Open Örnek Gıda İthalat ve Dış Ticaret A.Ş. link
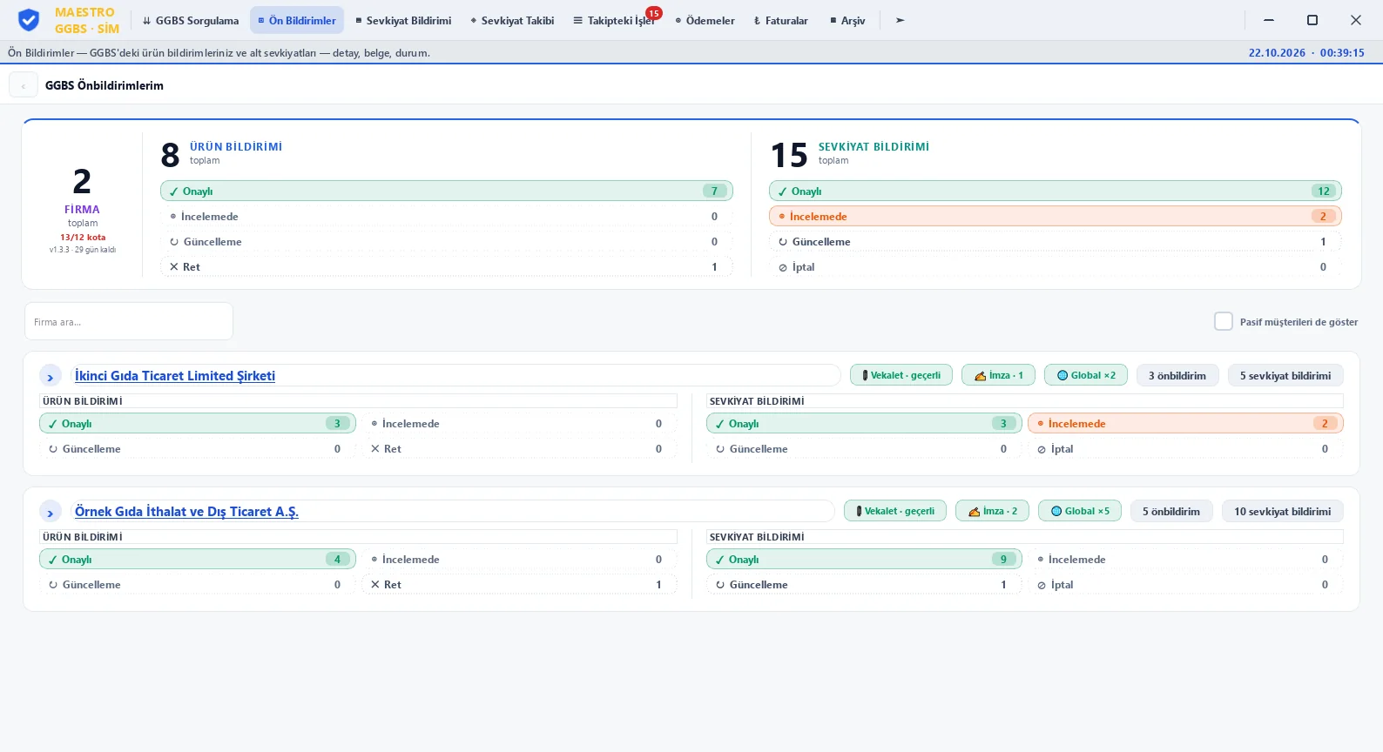The height and width of the screenshot is (752, 1383). pyautogui.click(x=186, y=511)
